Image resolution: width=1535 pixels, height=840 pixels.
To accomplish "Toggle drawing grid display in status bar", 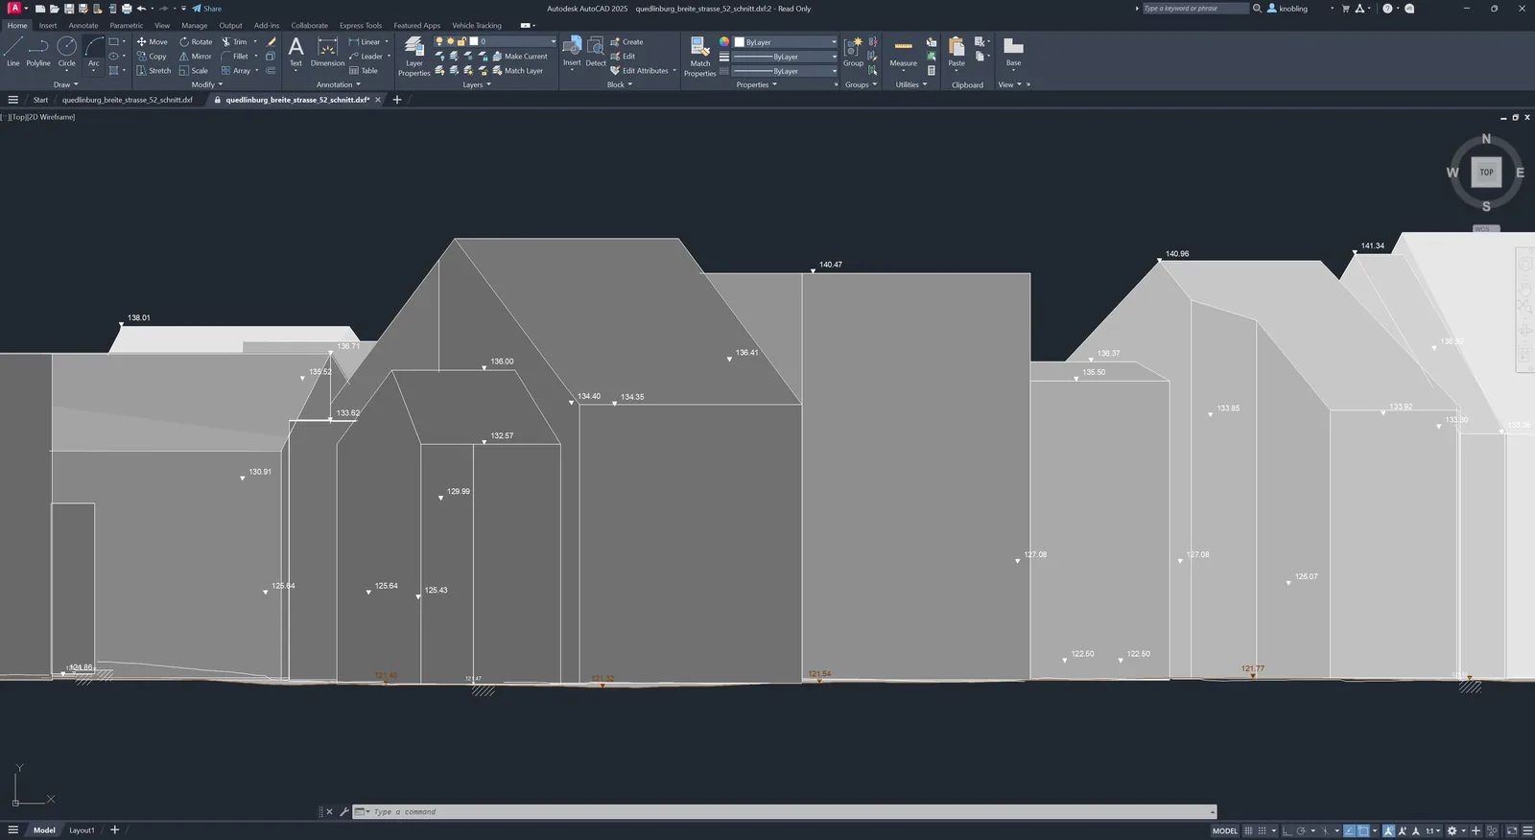I will coord(1248,830).
